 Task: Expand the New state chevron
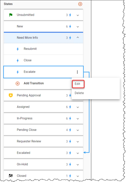(78, 27)
